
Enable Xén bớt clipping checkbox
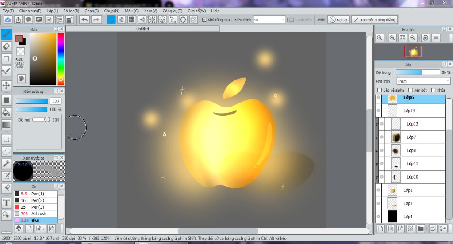click(x=410, y=90)
